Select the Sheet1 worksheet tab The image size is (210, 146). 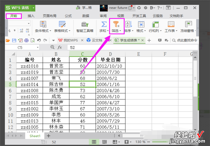point(35,136)
